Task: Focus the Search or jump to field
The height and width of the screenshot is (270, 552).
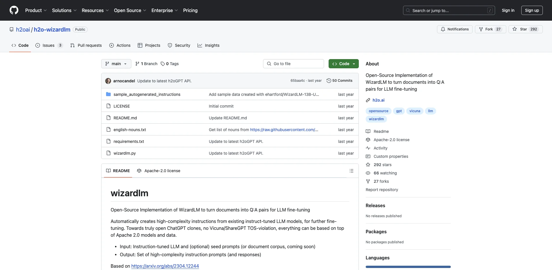Action: (449, 10)
